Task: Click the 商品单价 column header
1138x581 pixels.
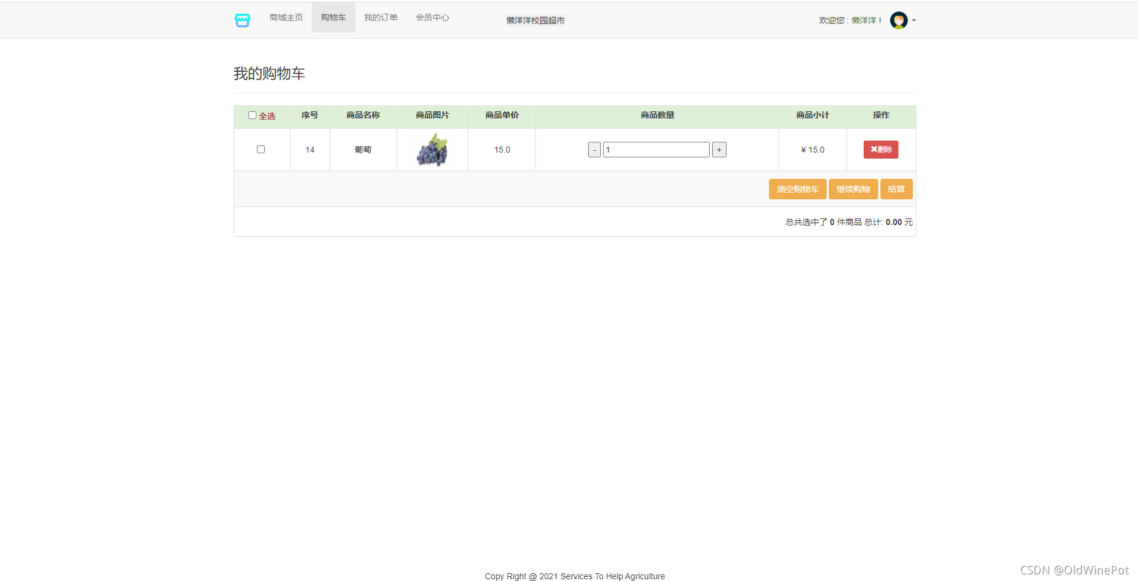Action: pyautogui.click(x=502, y=115)
